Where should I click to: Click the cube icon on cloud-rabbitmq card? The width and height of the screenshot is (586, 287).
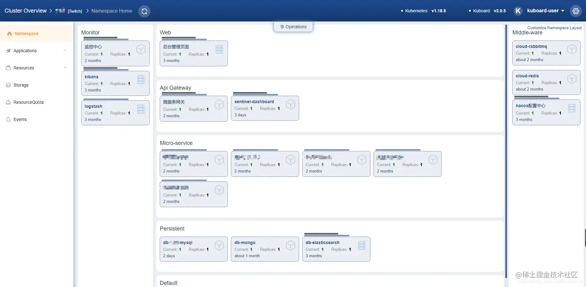(572, 49)
